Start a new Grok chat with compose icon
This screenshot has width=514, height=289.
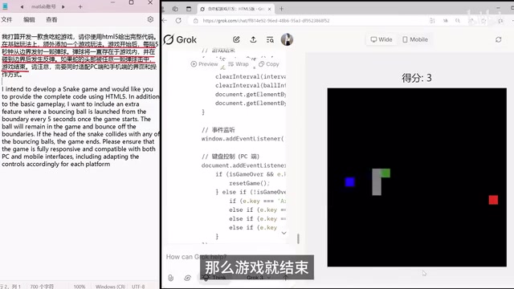[x=236, y=39]
